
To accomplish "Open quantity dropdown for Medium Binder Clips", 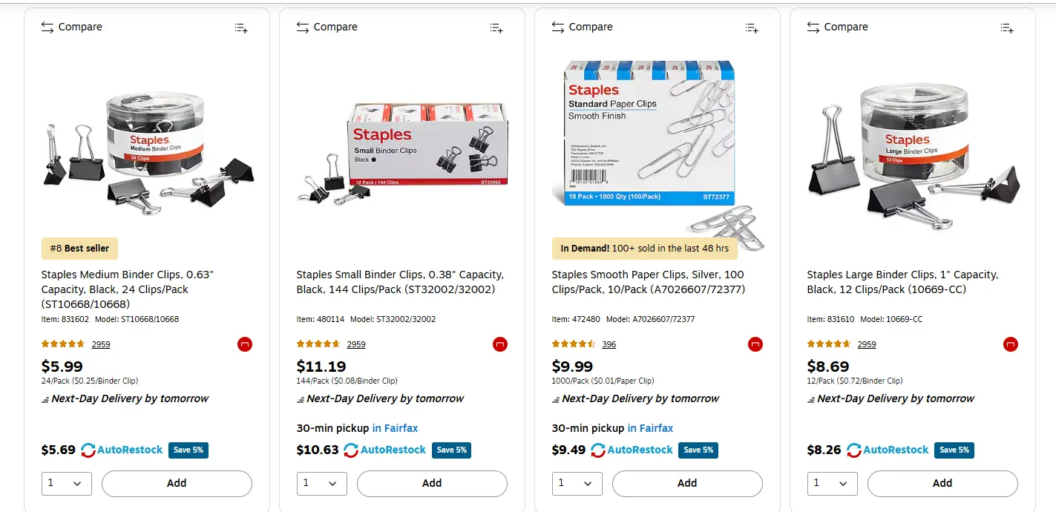I will [66, 483].
